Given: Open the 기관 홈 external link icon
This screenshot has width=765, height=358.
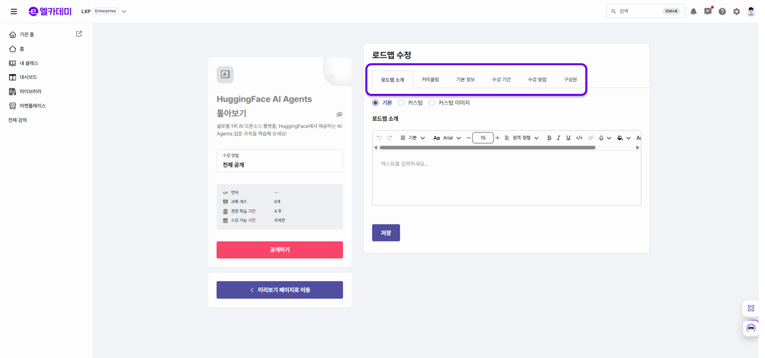Looking at the screenshot, I should 79,34.
